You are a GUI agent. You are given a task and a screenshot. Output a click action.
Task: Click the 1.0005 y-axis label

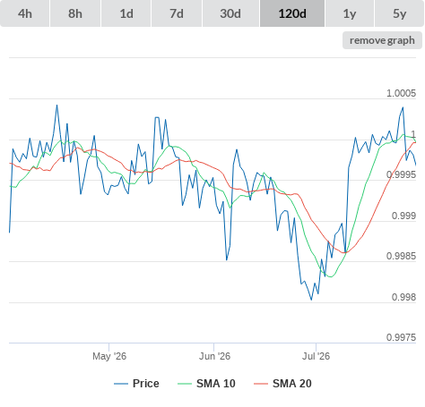point(401,93)
